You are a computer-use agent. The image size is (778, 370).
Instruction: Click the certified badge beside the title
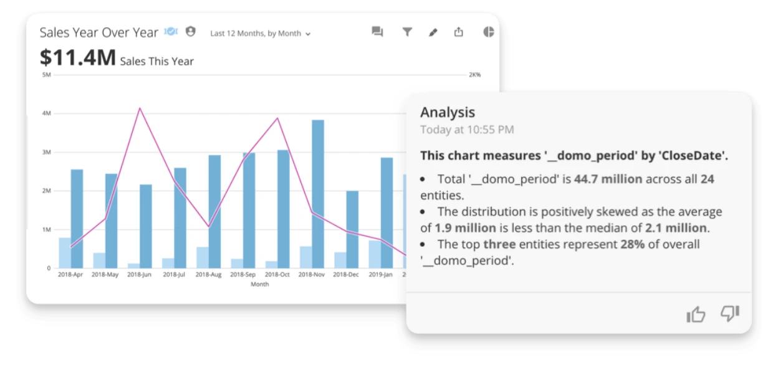click(x=170, y=30)
